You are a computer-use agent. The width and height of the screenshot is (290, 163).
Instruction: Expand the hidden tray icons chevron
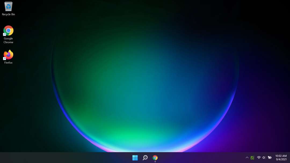[247, 158]
